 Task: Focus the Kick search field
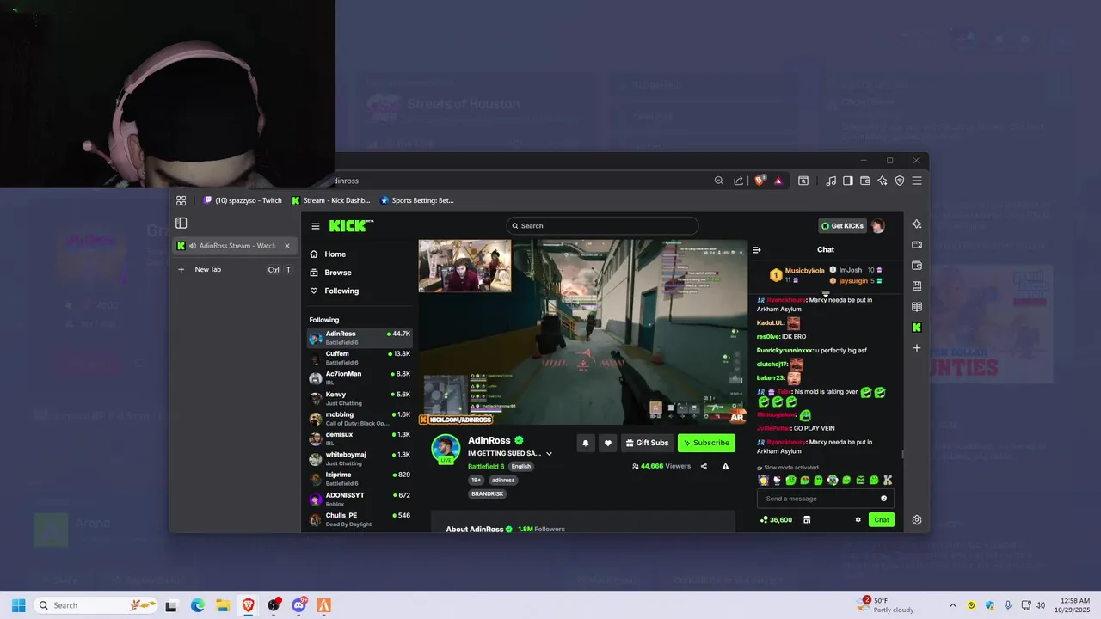(x=602, y=225)
